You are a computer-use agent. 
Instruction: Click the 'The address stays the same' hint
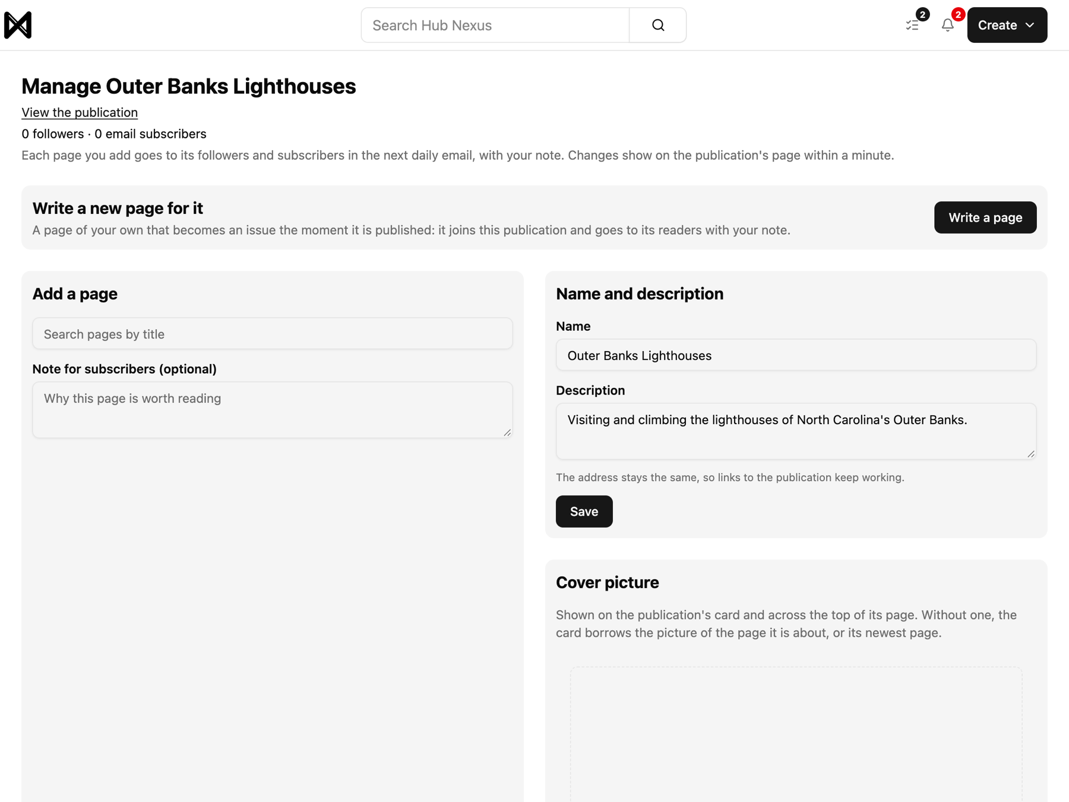point(730,477)
